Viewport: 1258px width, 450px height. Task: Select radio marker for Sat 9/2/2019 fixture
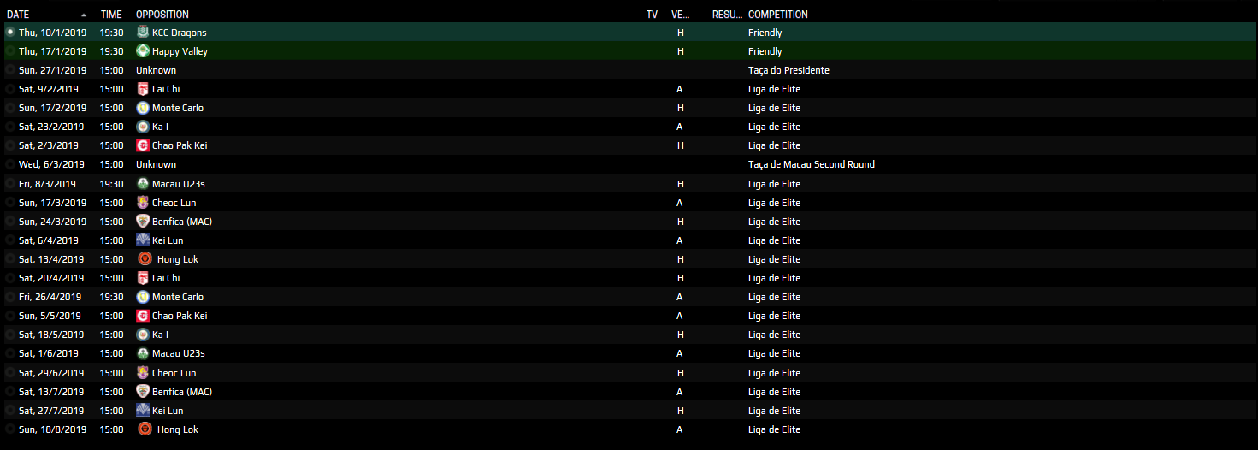pos(10,89)
